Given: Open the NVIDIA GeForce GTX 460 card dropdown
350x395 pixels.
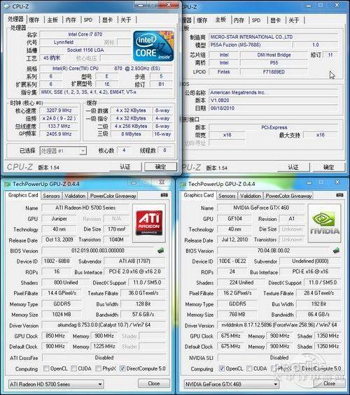Looking at the screenshot, I should coord(232,385).
